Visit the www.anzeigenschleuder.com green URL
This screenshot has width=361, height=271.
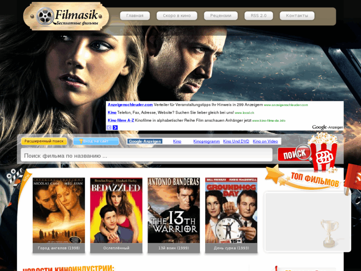286,105
